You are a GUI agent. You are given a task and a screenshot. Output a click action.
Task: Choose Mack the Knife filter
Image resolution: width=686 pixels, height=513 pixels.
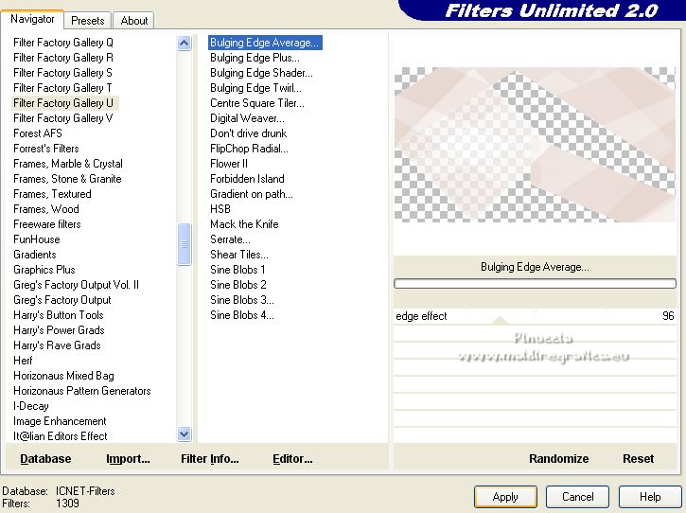pos(244,224)
